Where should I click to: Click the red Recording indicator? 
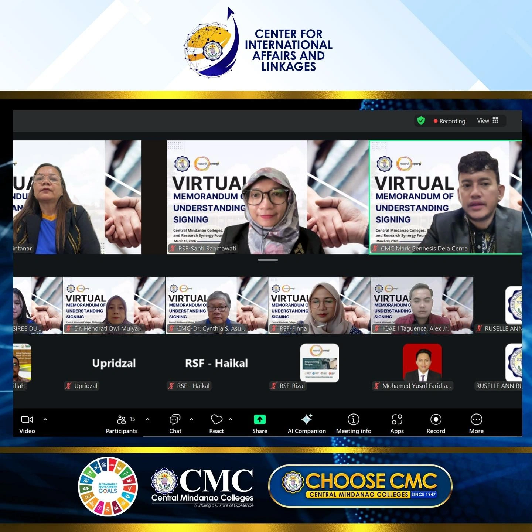tap(449, 121)
